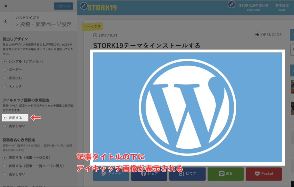Open 基本設定 BASIC menu item

point(282,7)
